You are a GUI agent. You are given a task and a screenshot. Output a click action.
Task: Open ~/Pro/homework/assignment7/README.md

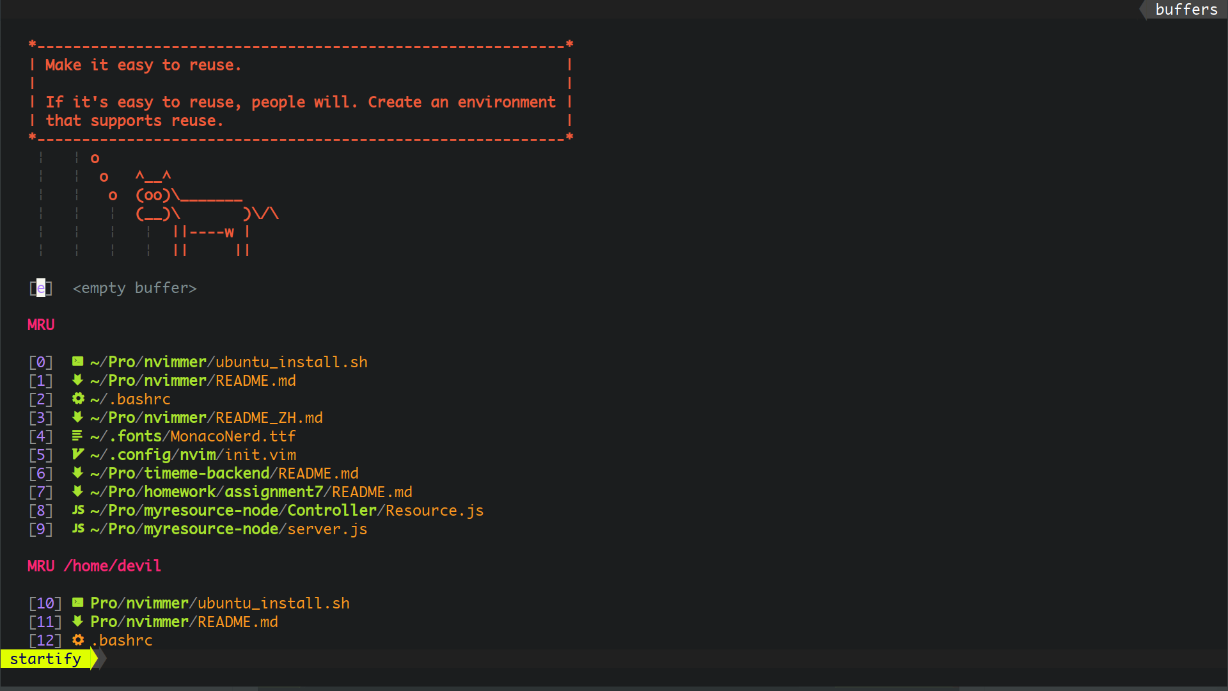(251, 492)
